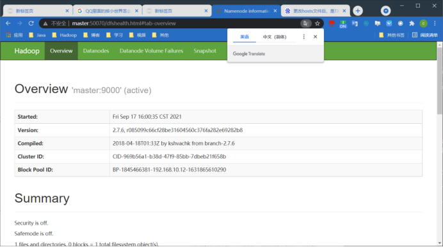Open the white circular extension icon
443x247 pixels.
point(400,24)
